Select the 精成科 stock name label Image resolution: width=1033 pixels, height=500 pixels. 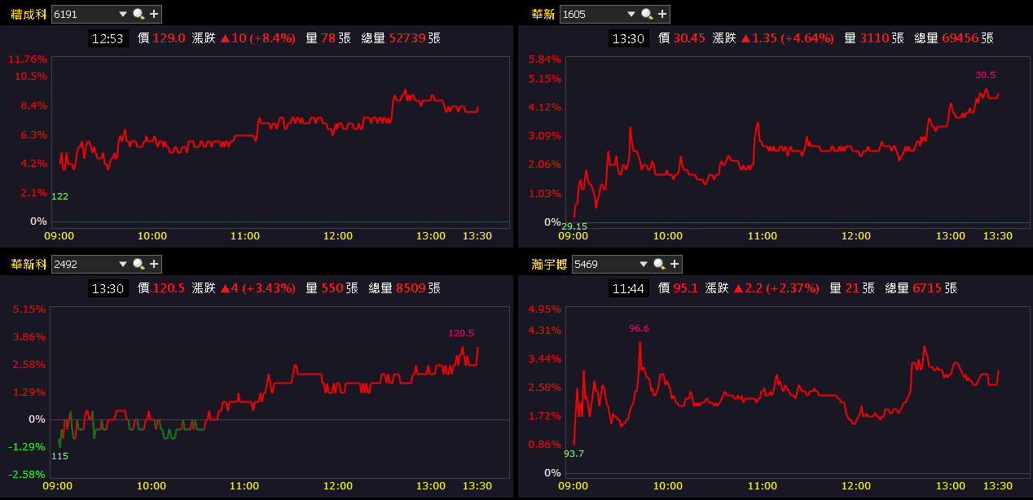[x=29, y=14]
